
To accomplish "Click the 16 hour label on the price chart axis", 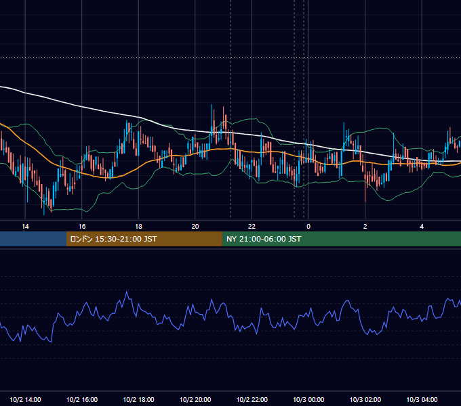I will point(82,227).
